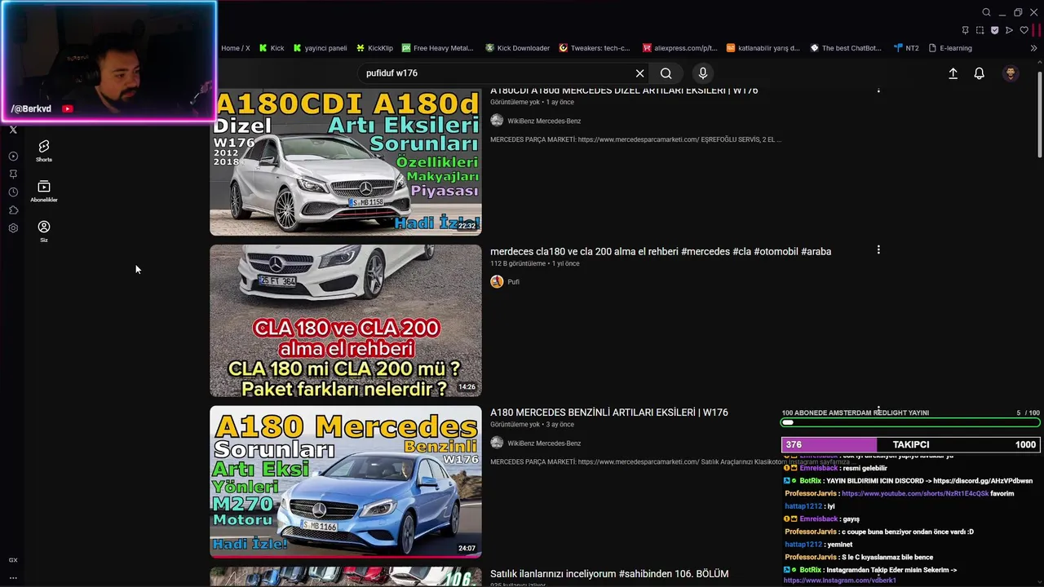Screen dimensions: 1044x587
Task: Open WikiBenz channel under benzinli video
Action: tap(544, 444)
